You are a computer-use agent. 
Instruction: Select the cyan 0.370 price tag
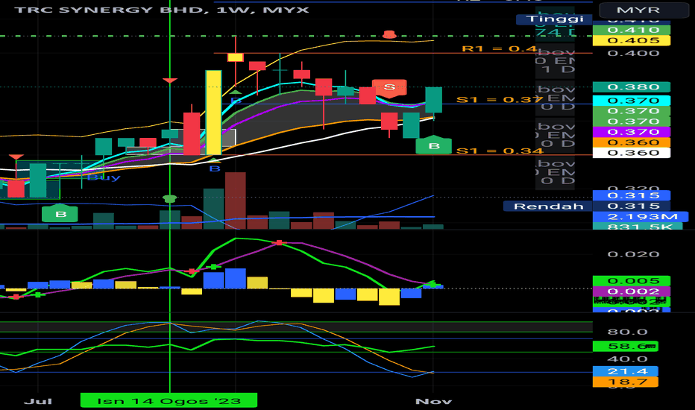tap(632, 101)
